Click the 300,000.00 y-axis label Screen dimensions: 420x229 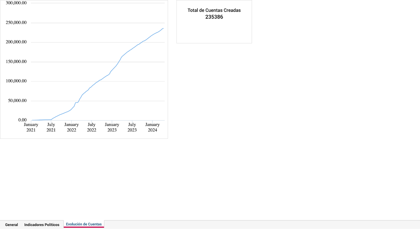pos(16,3)
